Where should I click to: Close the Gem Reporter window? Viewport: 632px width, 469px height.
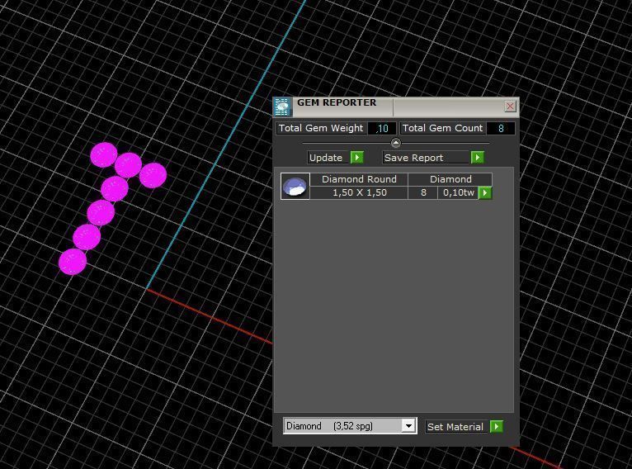[x=510, y=106]
